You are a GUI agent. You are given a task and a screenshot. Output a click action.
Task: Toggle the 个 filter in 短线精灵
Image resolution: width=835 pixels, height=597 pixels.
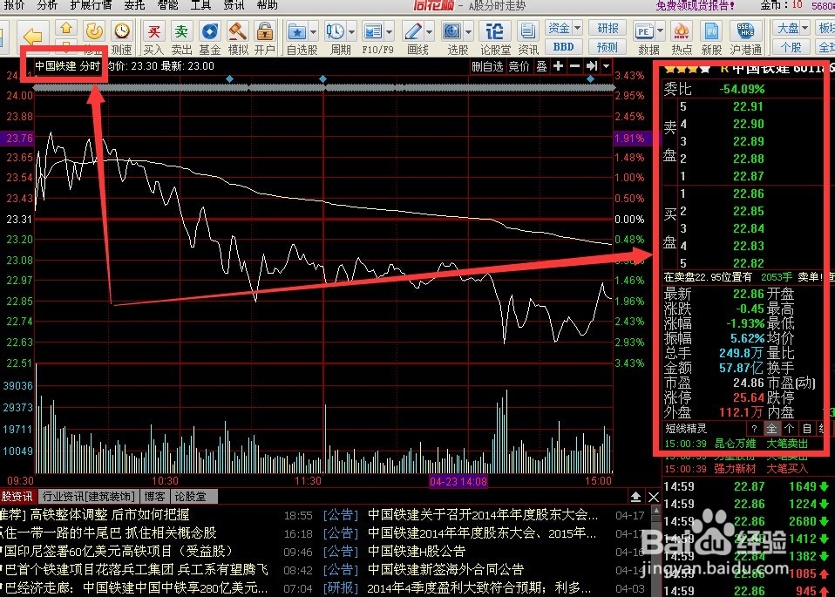pos(789,429)
